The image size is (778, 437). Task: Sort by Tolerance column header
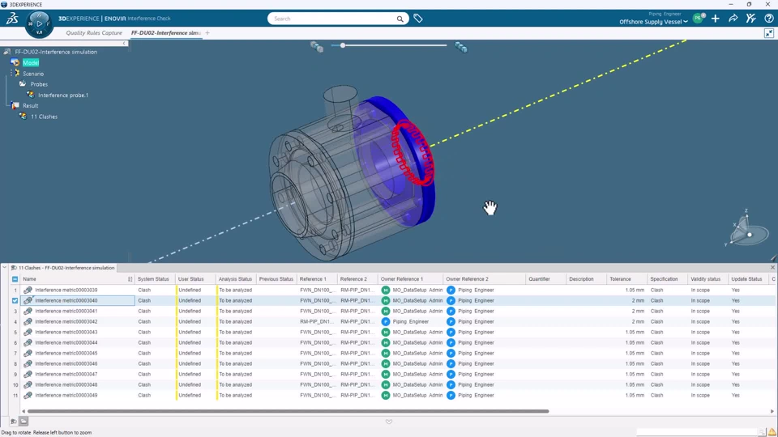(x=620, y=279)
